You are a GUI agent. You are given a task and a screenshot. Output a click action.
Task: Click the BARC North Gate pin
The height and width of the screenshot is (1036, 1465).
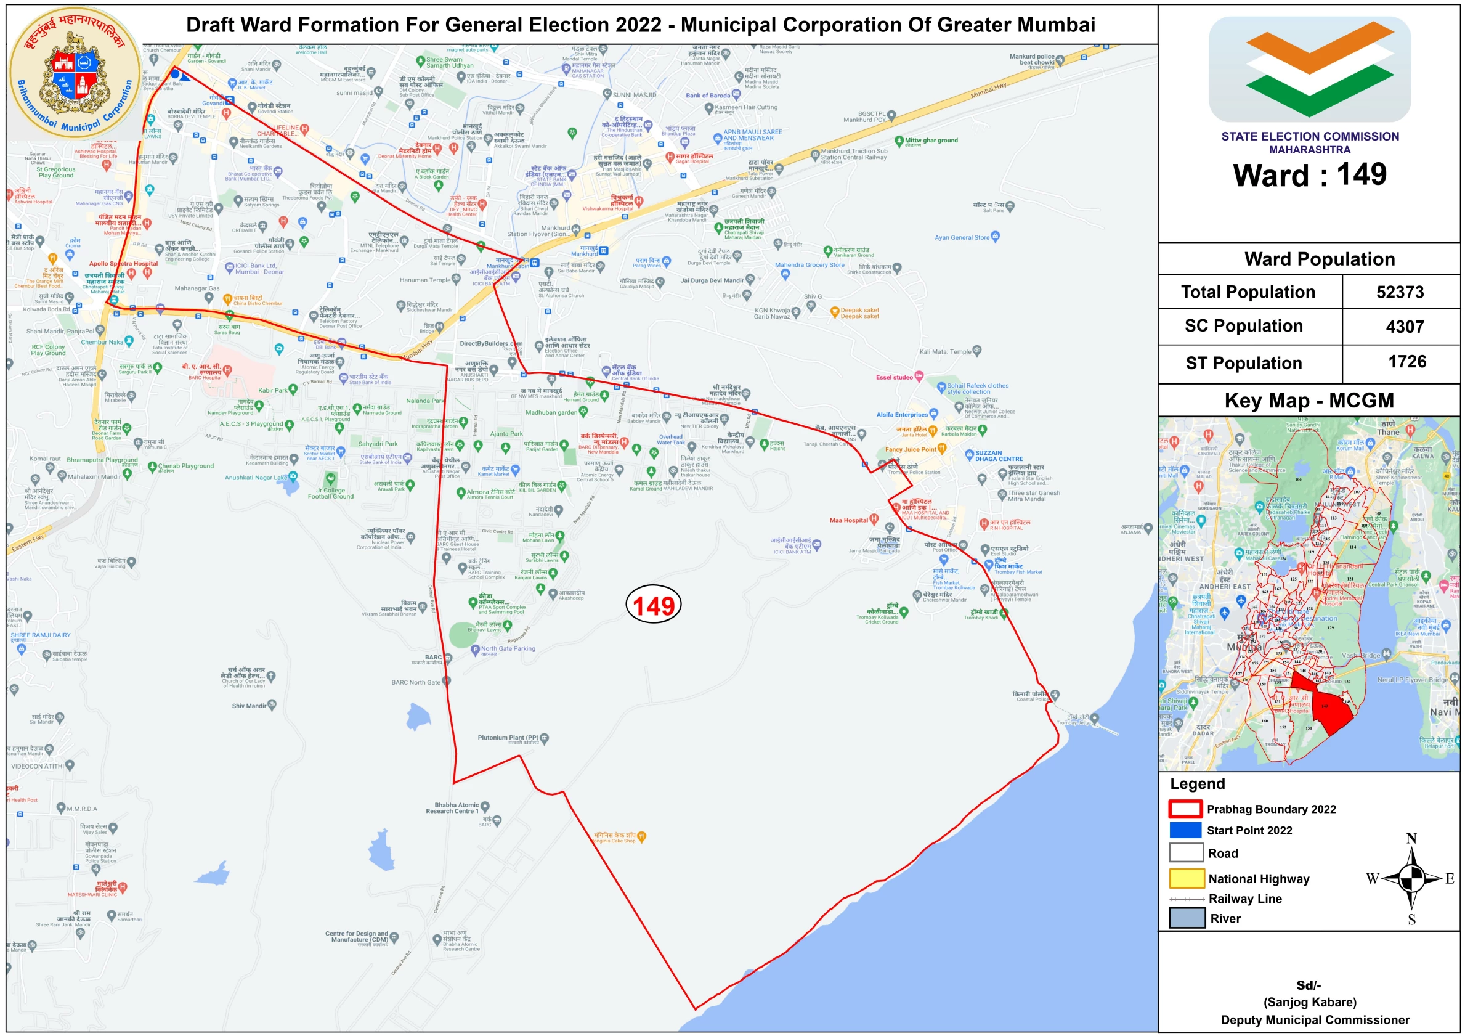pyautogui.click(x=446, y=680)
